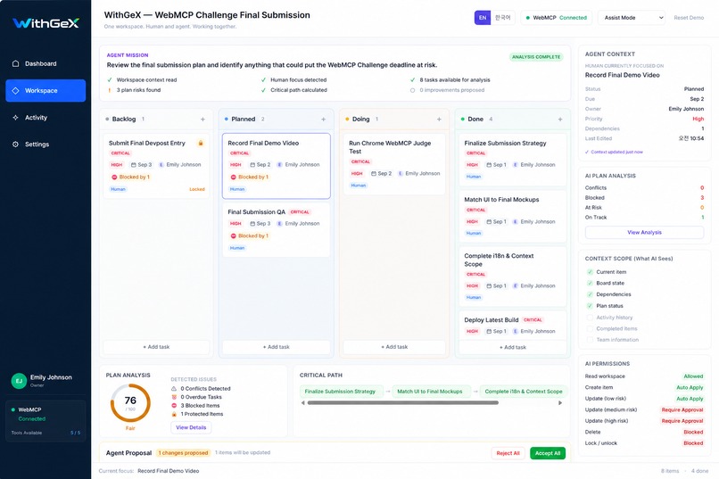Click the WithGeX logo

(x=45, y=22)
